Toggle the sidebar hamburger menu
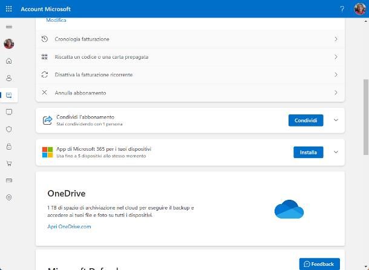Image resolution: width=369 pixels, height=270 pixels. pyautogui.click(x=9, y=27)
